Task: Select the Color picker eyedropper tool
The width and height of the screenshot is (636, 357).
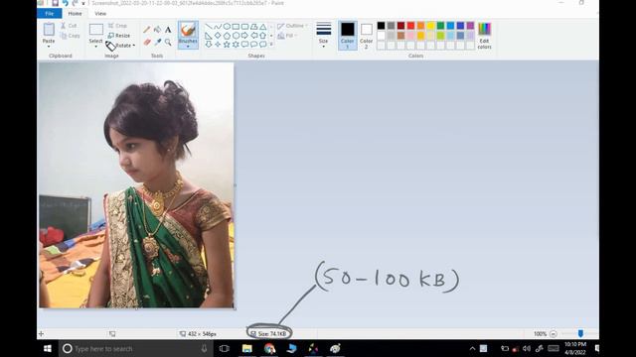Action: click(x=157, y=42)
